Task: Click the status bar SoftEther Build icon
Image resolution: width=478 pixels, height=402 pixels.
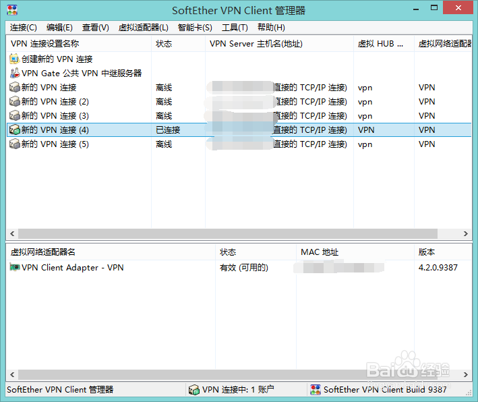Action: pos(316,390)
